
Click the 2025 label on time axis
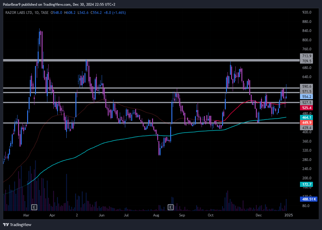click(x=289, y=215)
